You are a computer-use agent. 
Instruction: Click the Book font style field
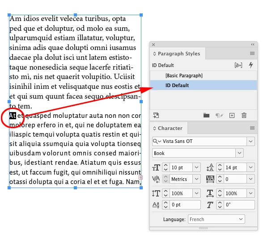pos(194,153)
